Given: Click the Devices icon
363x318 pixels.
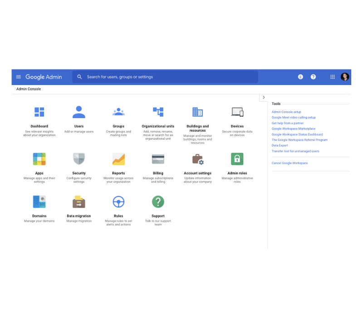Looking at the screenshot, I should [x=237, y=112].
